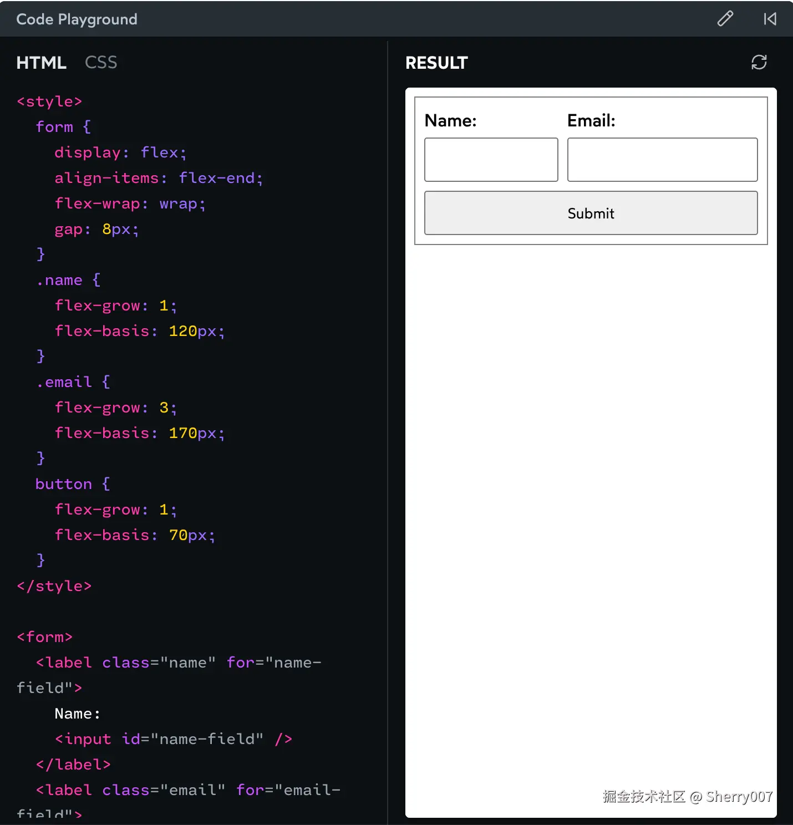Switch to the CSS tab
The width and height of the screenshot is (793, 825).
tap(101, 63)
